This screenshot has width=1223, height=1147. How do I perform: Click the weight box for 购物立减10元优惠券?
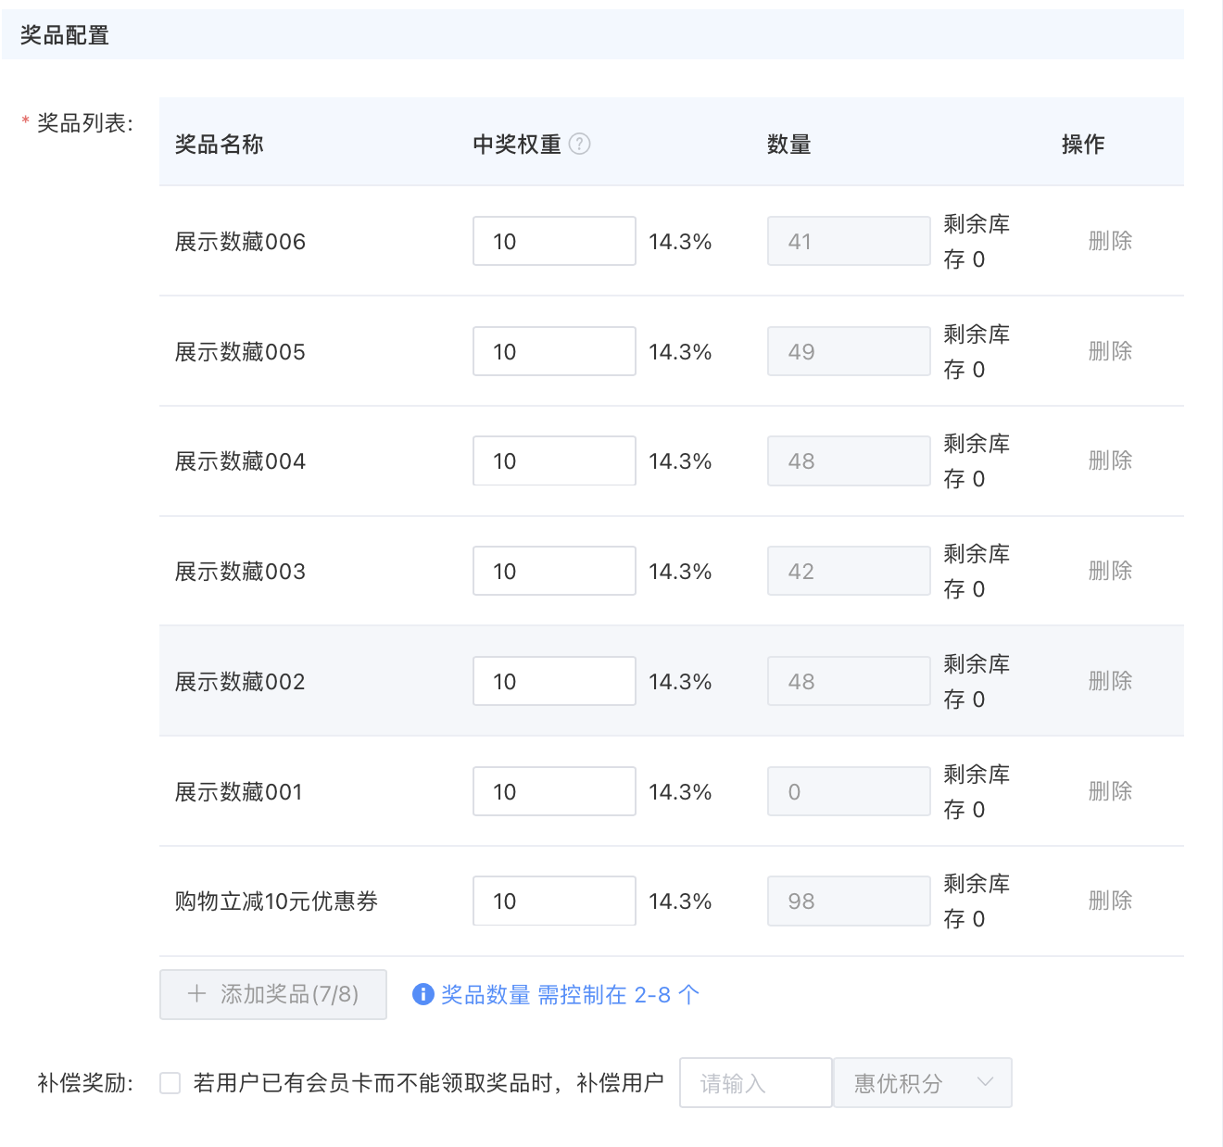click(554, 901)
